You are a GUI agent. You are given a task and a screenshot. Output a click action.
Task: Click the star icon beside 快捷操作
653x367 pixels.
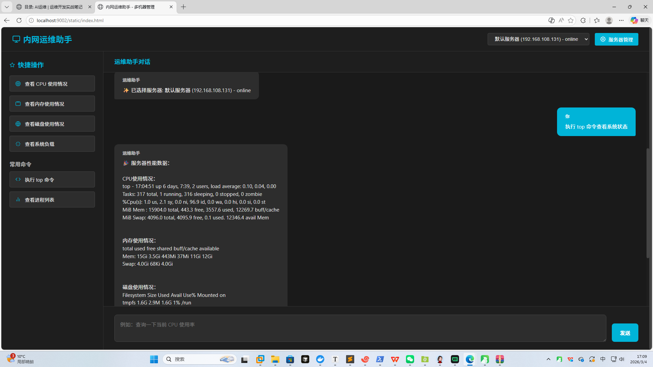tap(12, 65)
